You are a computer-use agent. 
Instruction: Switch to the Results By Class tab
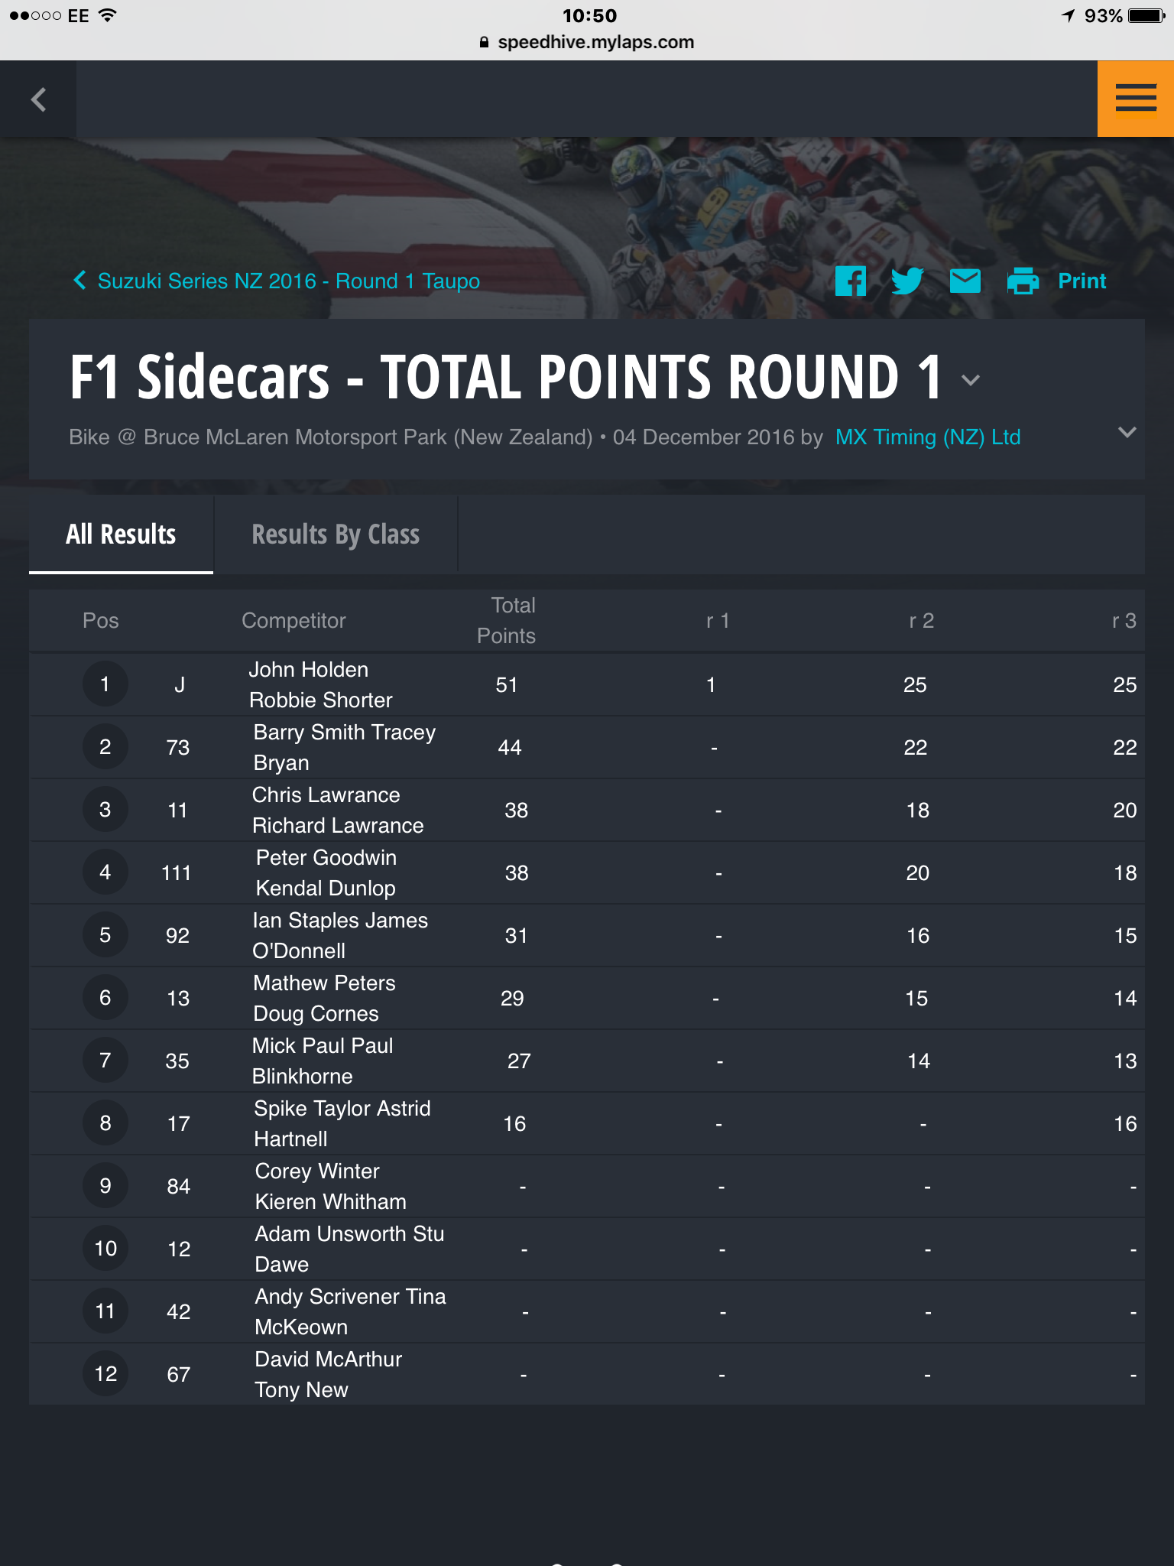[x=336, y=534]
